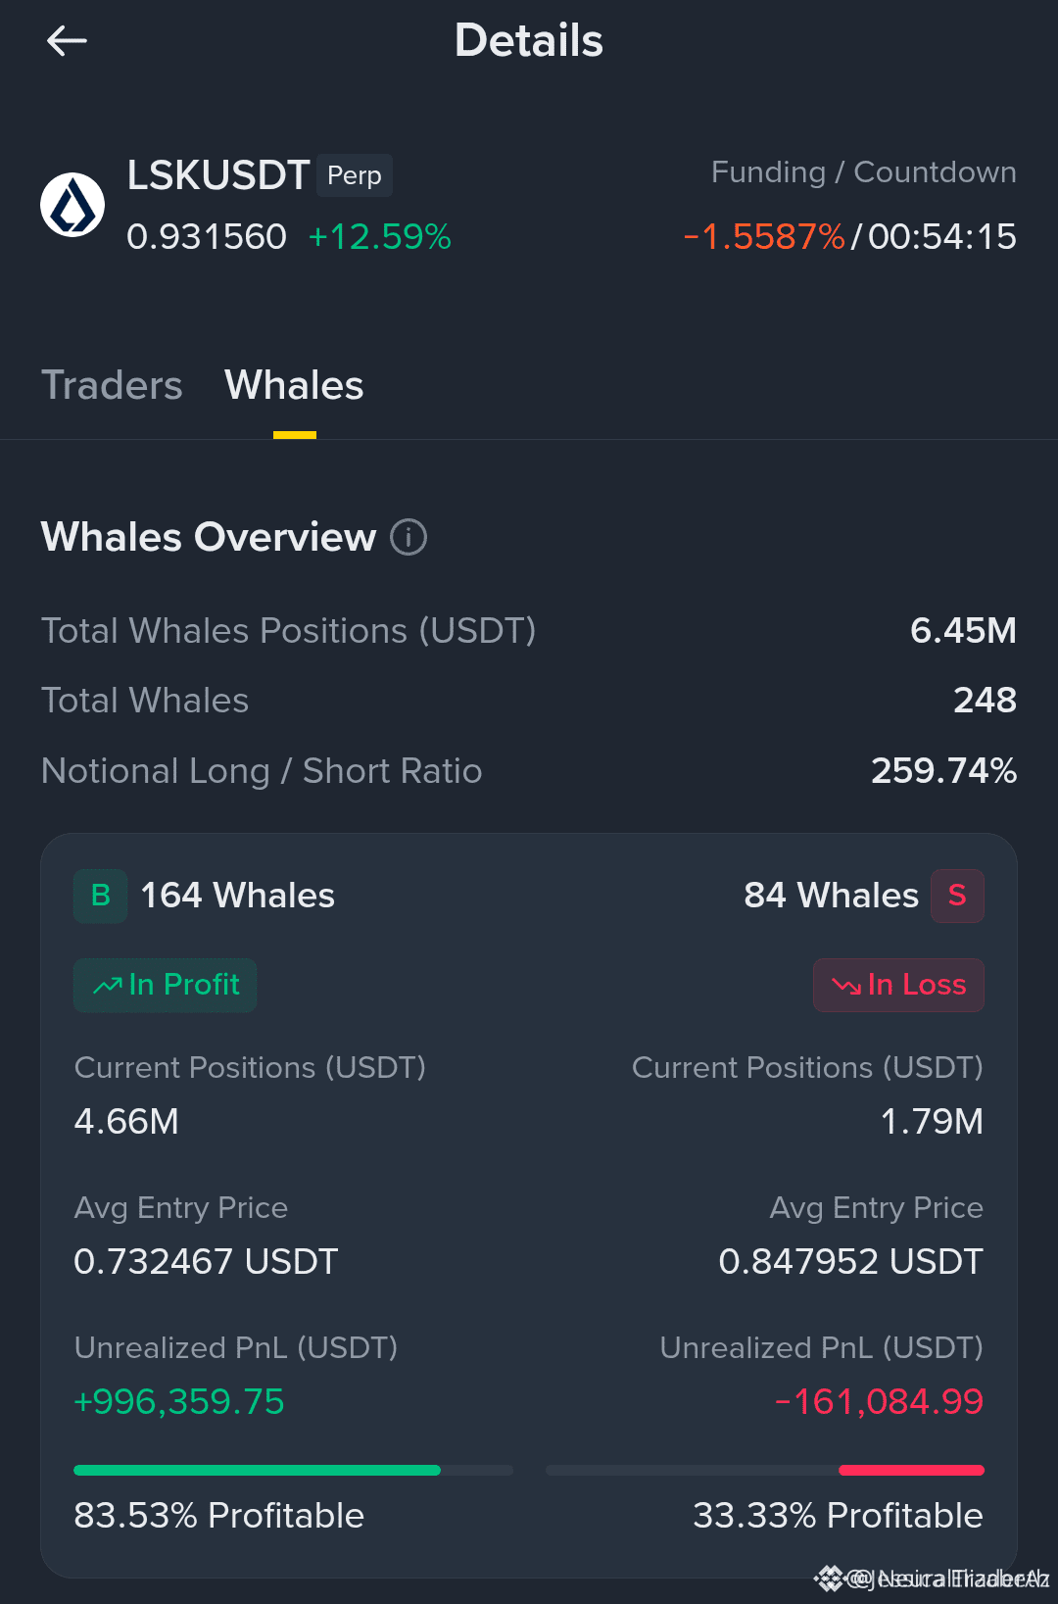The width and height of the screenshot is (1058, 1604).
Task: Tap the In Profit trend-up tag
Action: 166,985
